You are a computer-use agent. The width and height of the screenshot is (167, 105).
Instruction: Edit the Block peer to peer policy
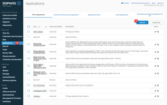(155, 66)
